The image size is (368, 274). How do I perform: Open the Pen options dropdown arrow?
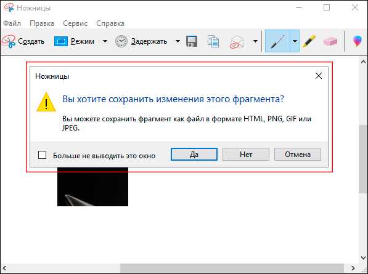(295, 41)
